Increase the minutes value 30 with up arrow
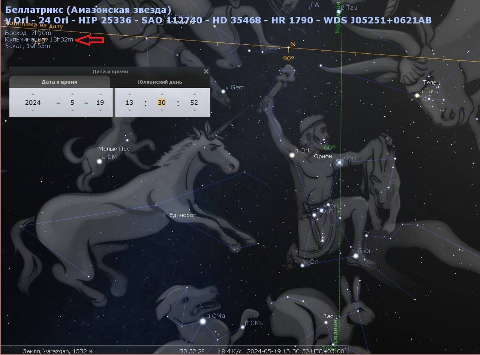 pyautogui.click(x=162, y=95)
